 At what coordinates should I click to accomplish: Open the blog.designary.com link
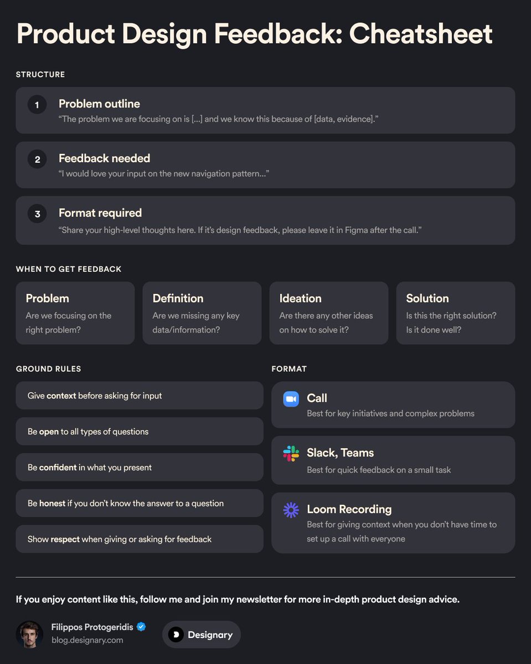click(x=87, y=640)
